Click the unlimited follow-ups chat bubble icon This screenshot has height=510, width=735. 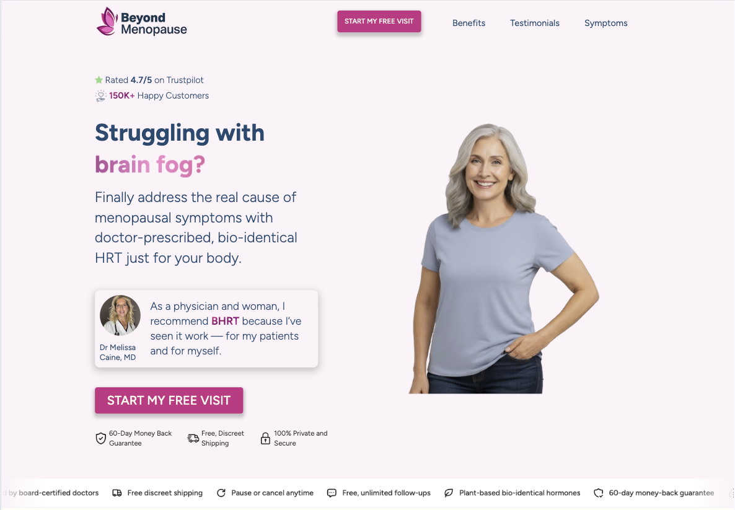332,493
